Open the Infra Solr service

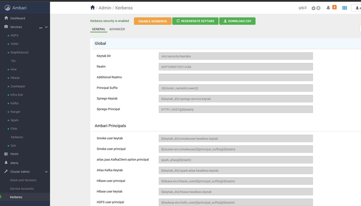pyautogui.click(x=16, y=95)
